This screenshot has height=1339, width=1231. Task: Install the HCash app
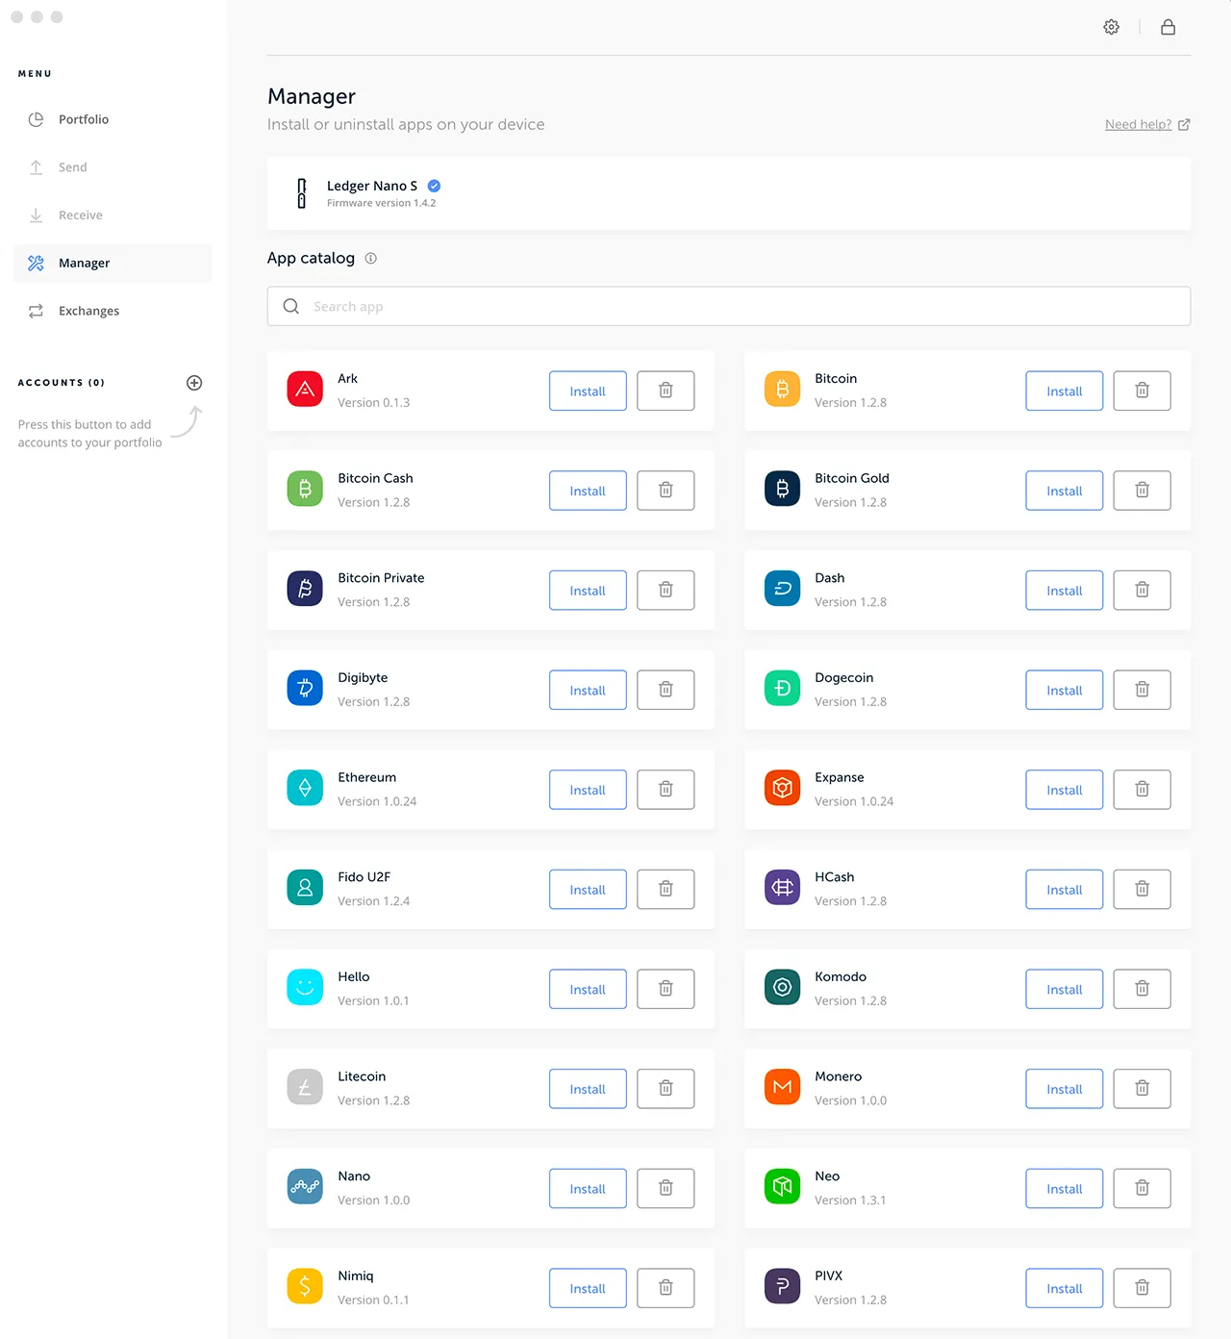pos(1065,889)
